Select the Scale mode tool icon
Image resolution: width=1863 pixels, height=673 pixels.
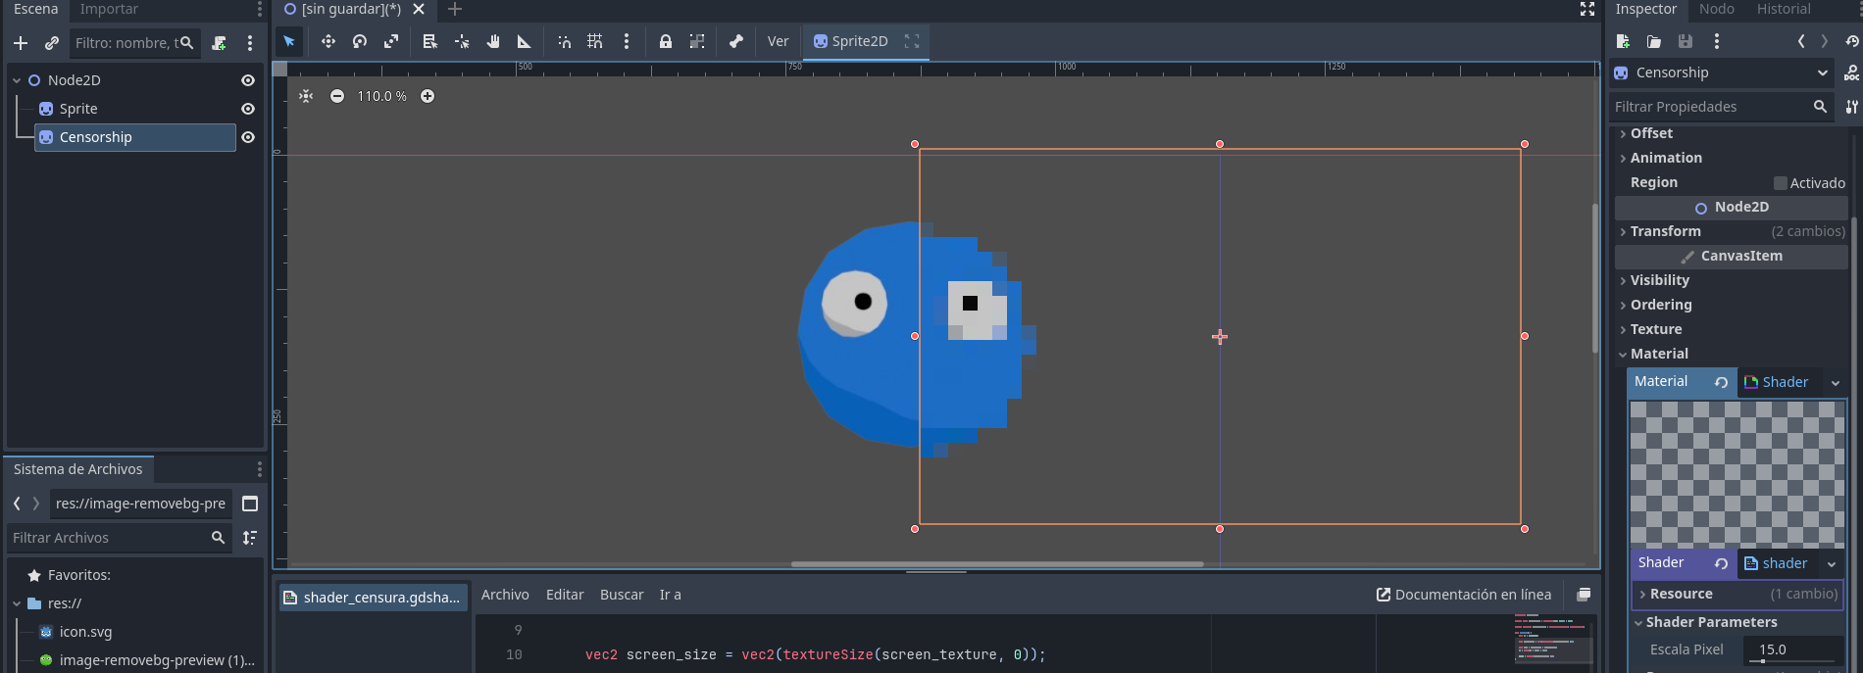pos(391,41)
